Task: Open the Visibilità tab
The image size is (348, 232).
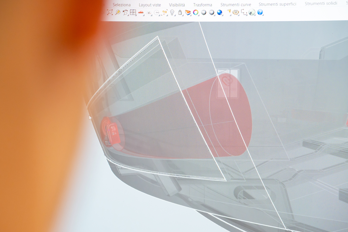Action: (x=177, y=5)
